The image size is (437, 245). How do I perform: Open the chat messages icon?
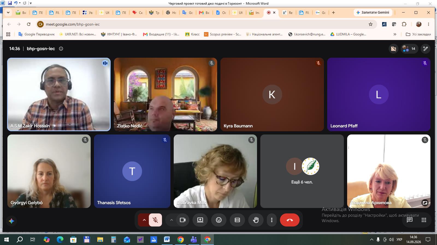click(409, 220)
